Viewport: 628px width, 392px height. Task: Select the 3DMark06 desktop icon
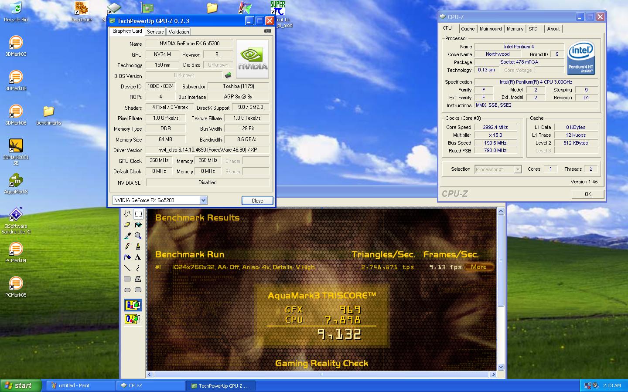click(16, 115)
